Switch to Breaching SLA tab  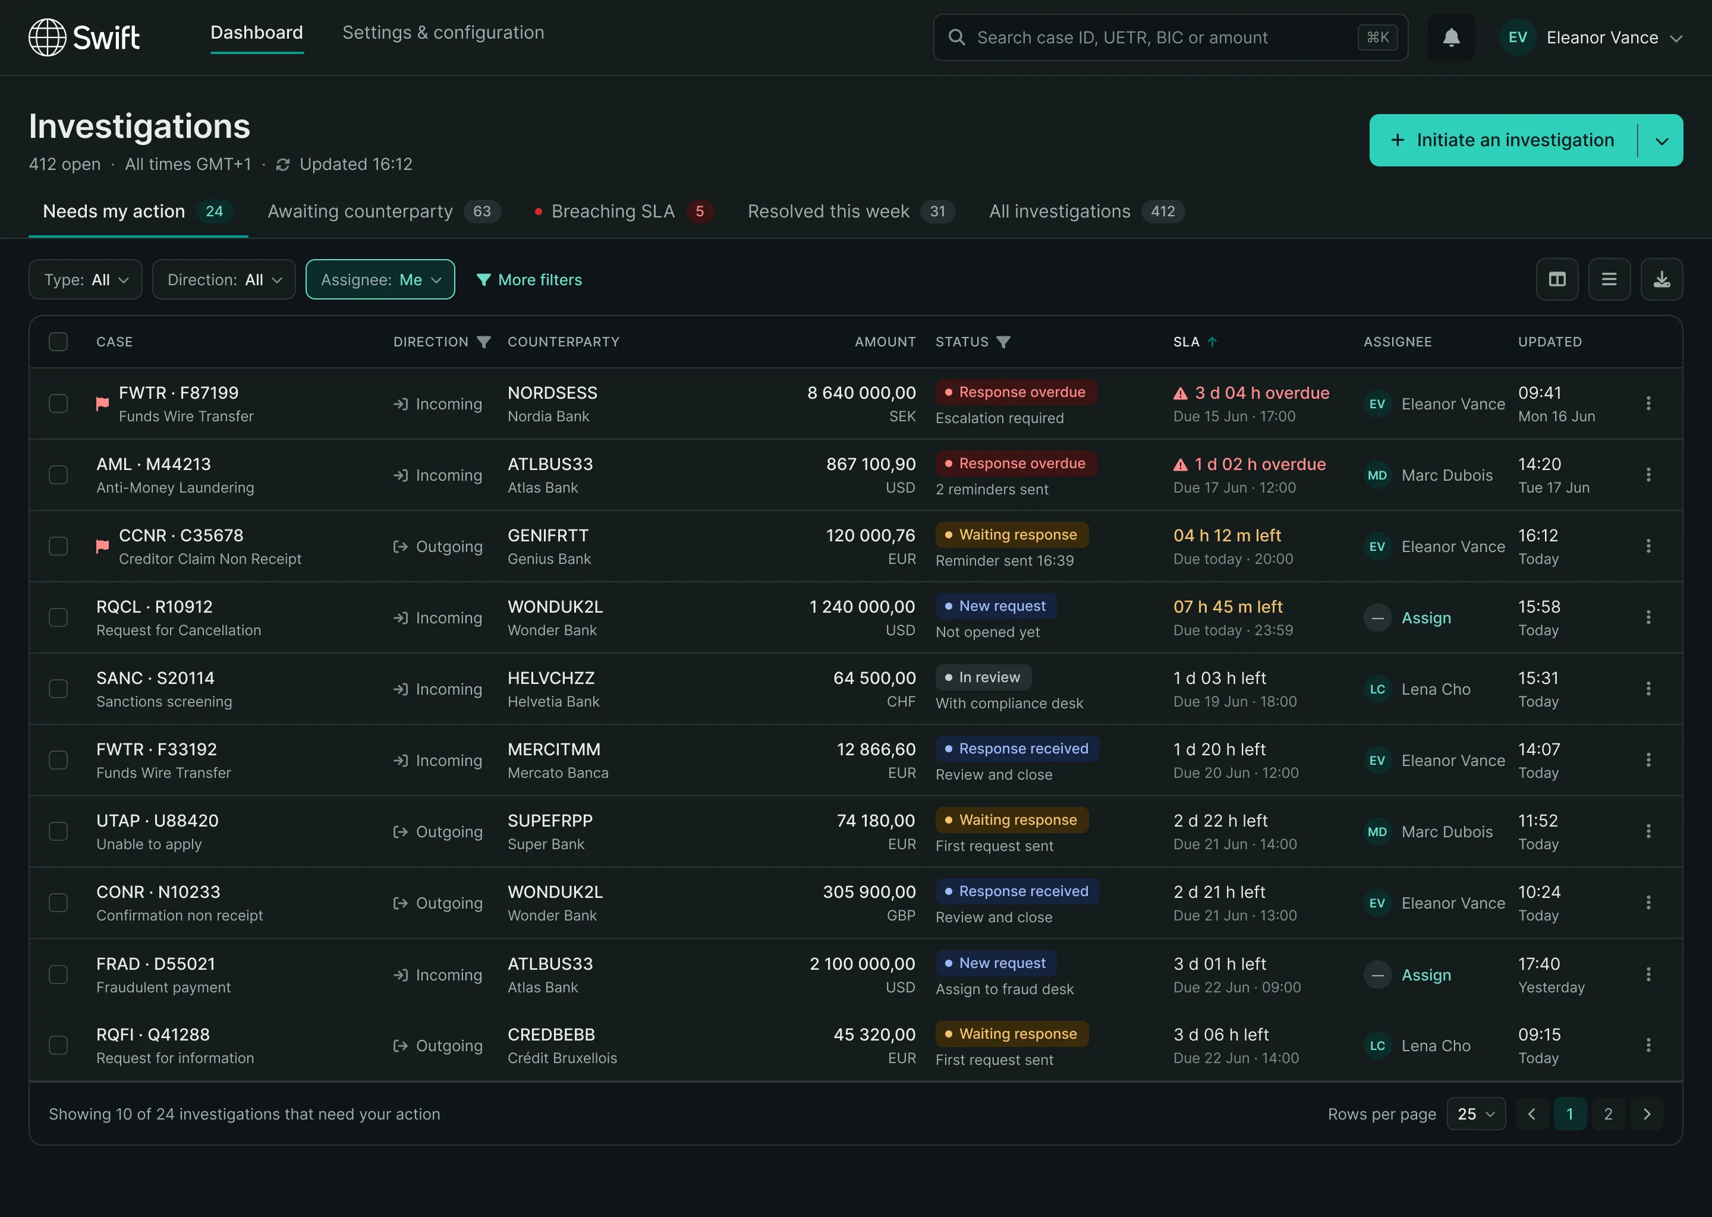pyautogui.click(x=624, y=212)
